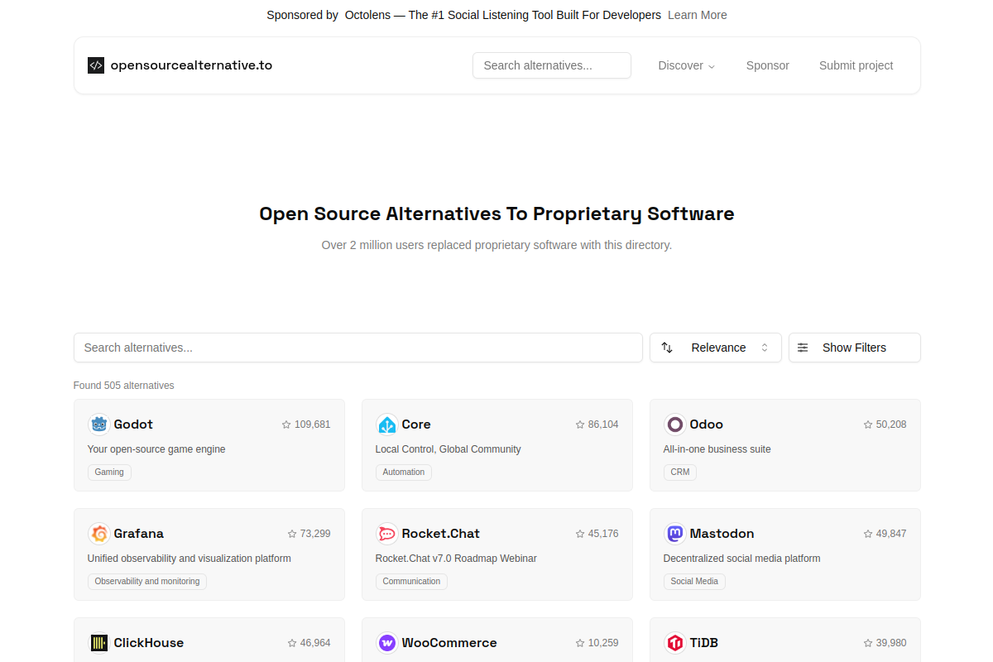Open the Rocket.Chat logo icon
This screenshot has height=662, width=993.
tap(386, 534)
